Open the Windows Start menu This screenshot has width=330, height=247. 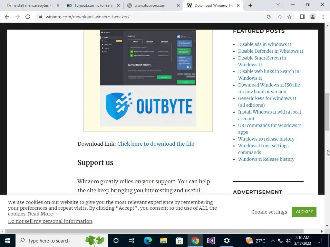tap(8, 241)
